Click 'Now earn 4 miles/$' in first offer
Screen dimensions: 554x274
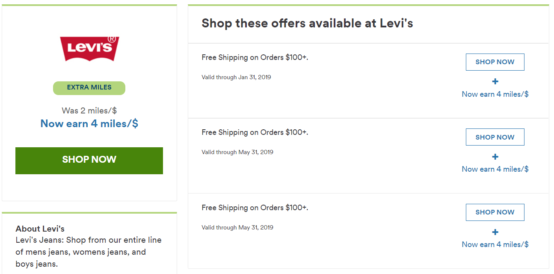tap(495, 94)
